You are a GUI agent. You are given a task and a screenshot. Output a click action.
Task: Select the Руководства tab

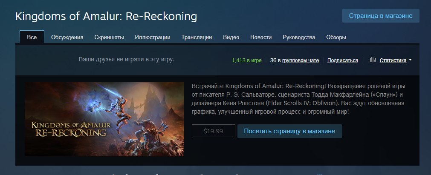[x=299, y=37]
